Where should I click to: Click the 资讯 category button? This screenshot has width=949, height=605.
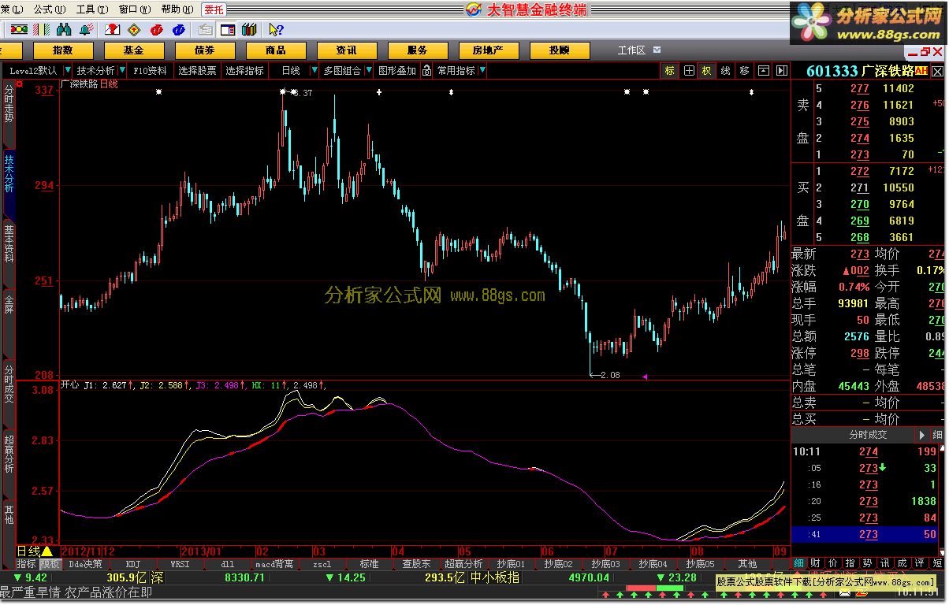(x=346, y=50)
